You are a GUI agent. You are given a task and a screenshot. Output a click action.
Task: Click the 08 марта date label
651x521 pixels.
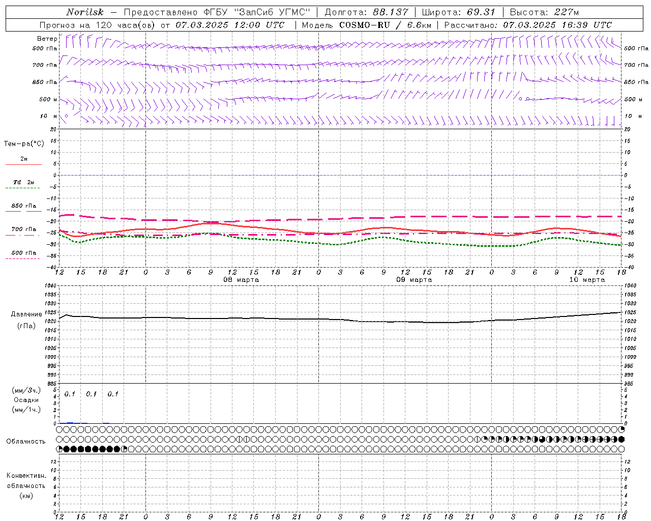coord(241,279)
